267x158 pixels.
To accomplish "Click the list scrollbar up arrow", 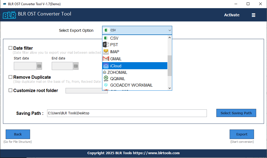I will [170, 37].
